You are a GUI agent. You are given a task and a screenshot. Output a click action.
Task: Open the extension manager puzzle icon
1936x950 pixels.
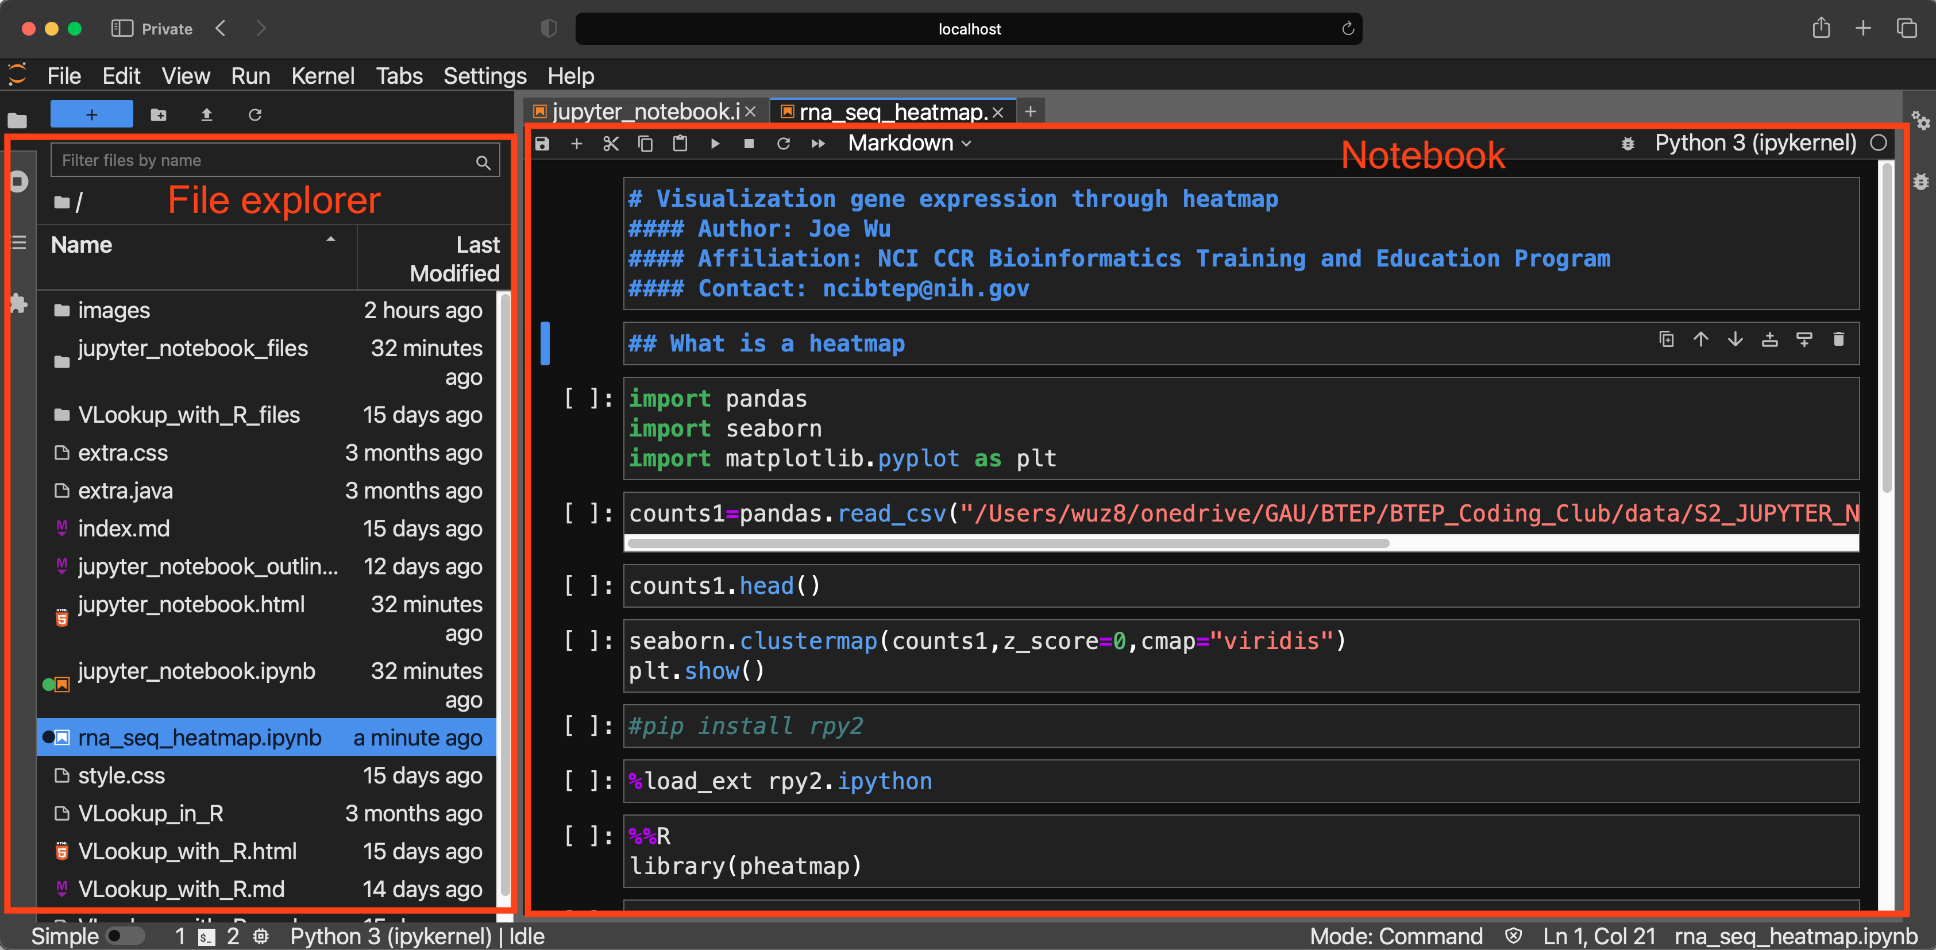18,303
